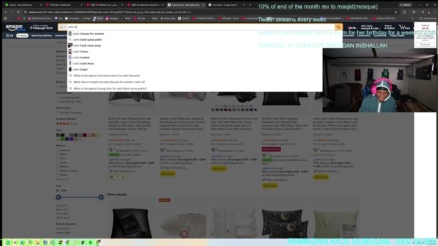
Task: Click the trash icon in quantity stepper
Action: pyautogui.click(x=112, y=177)
